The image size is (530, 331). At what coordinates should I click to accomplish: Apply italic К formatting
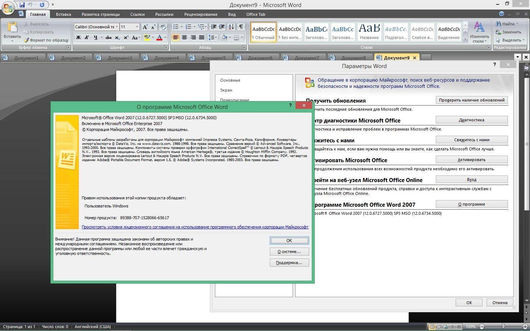point(87,38)
